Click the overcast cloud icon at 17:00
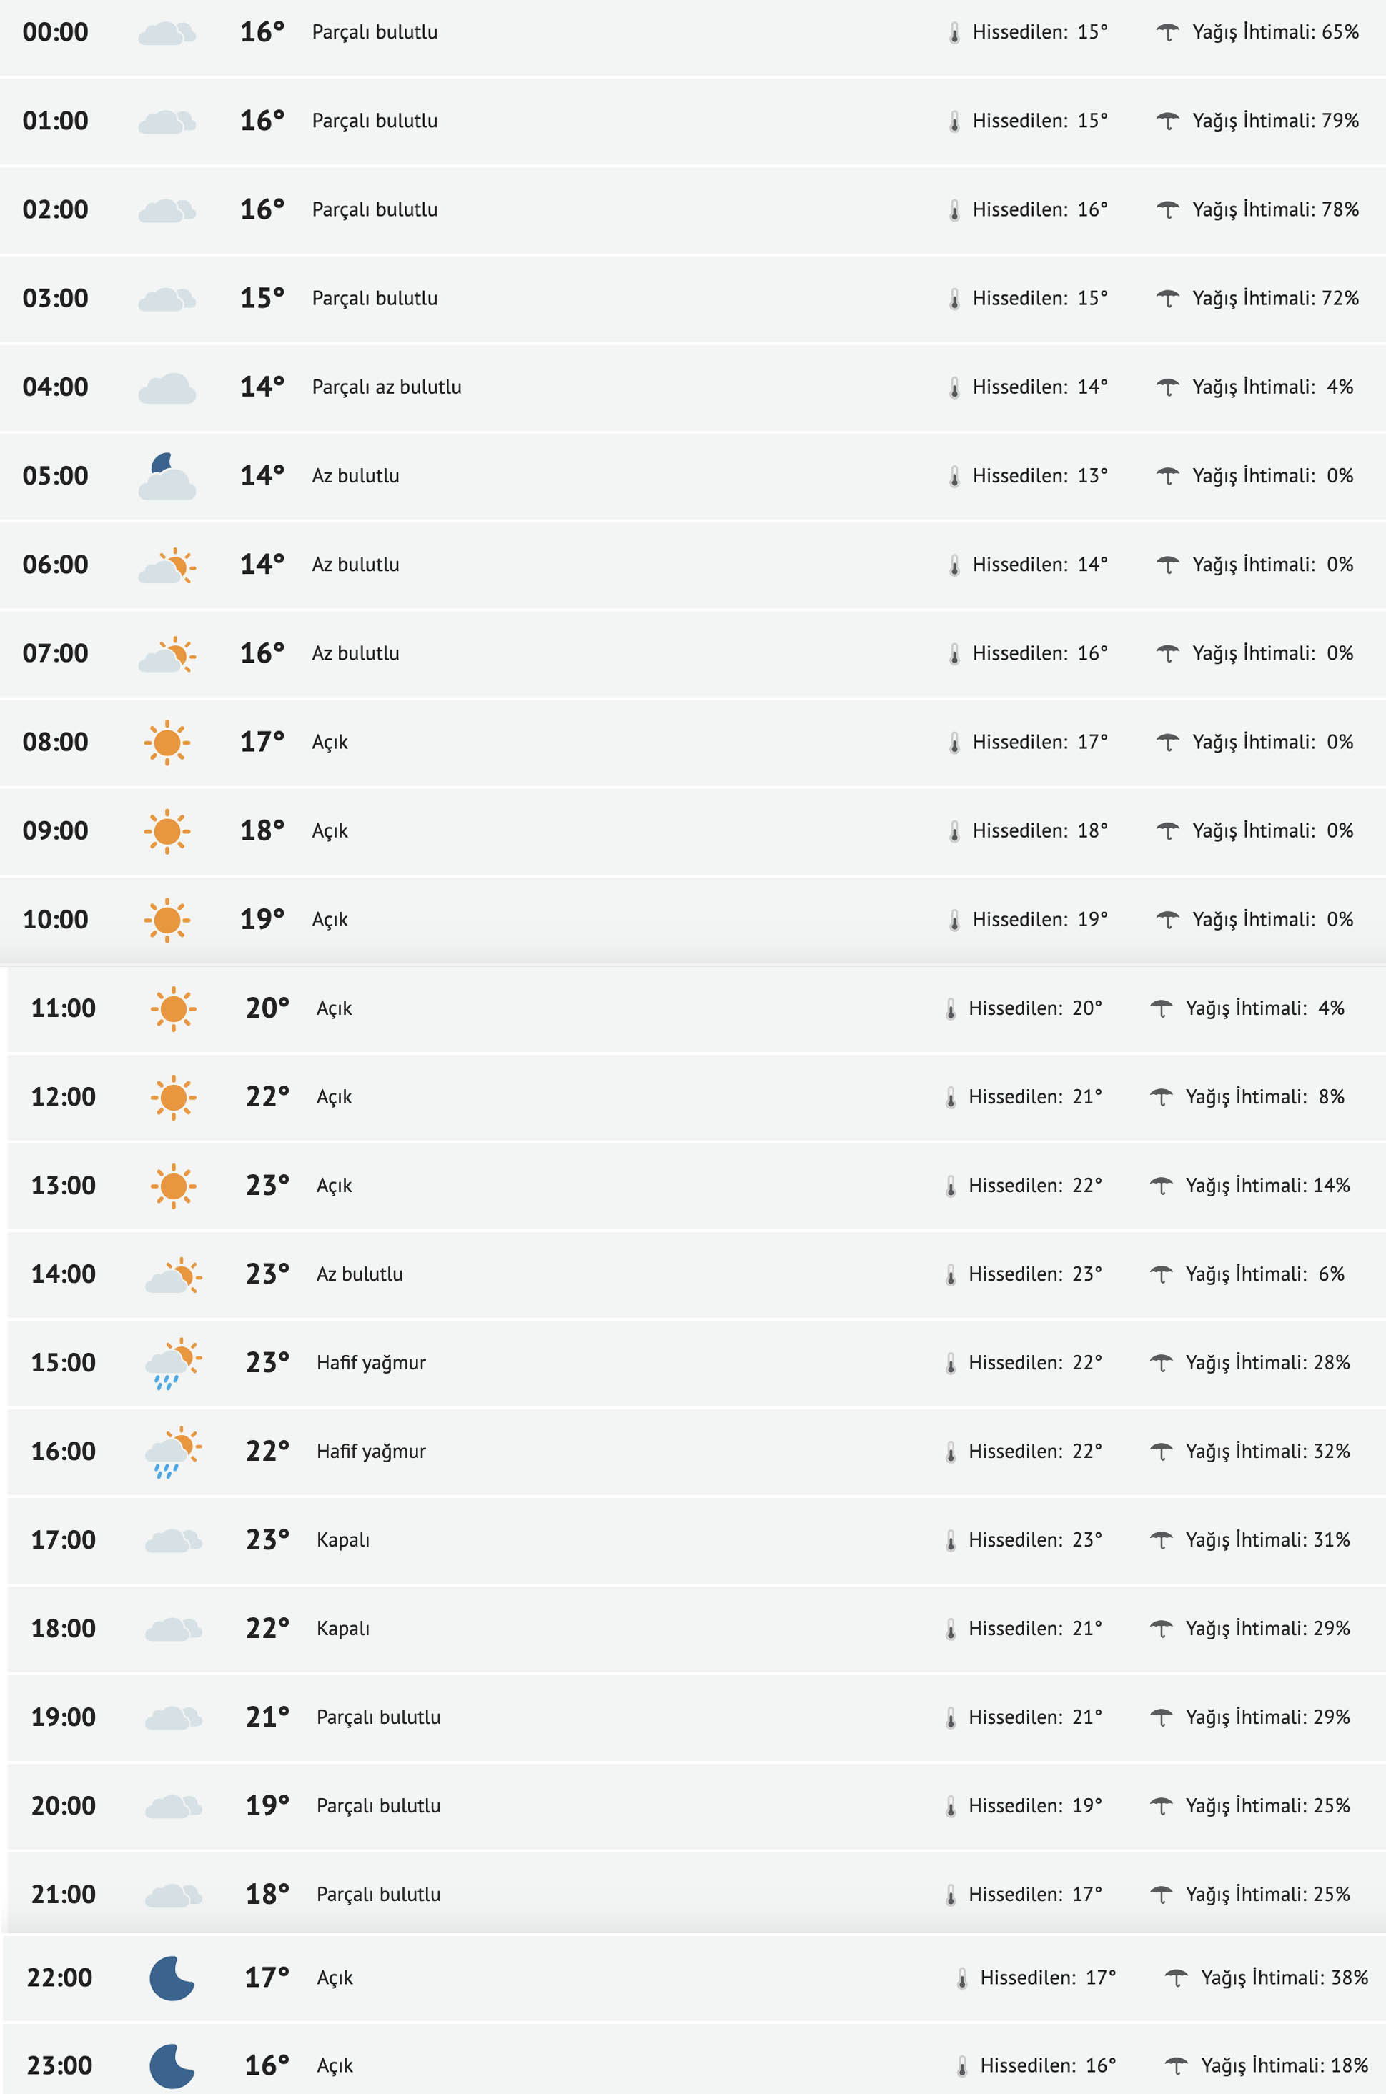This screenshot has height=2094, width=1386. click(x=173, y=1540)
